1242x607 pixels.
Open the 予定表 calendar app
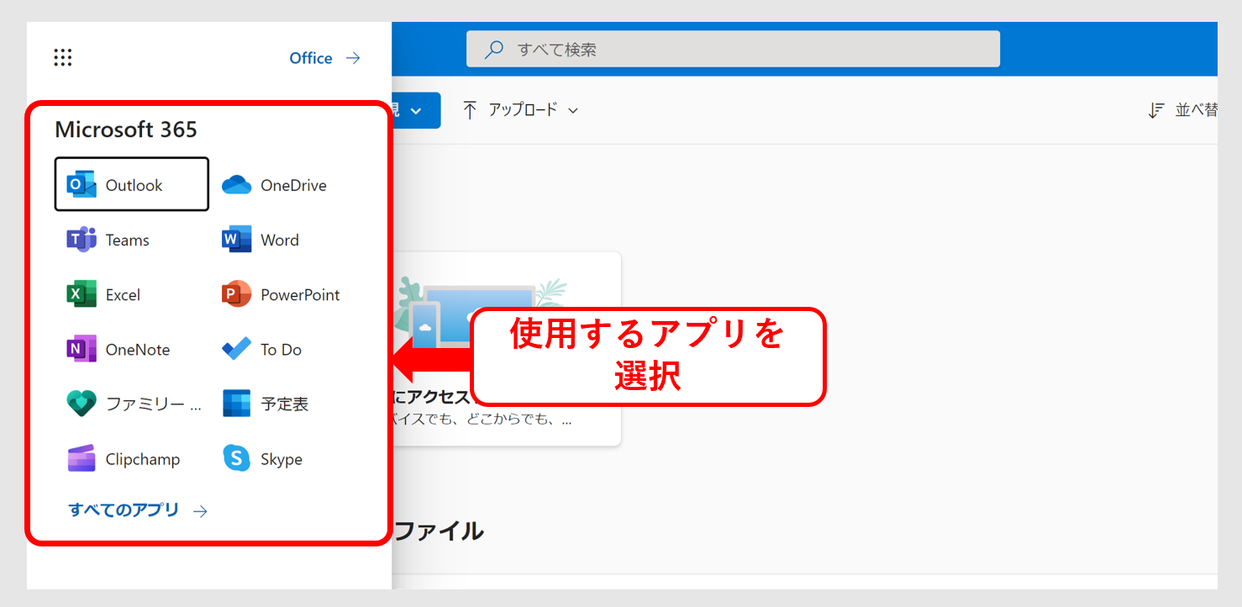coord(265,404)
